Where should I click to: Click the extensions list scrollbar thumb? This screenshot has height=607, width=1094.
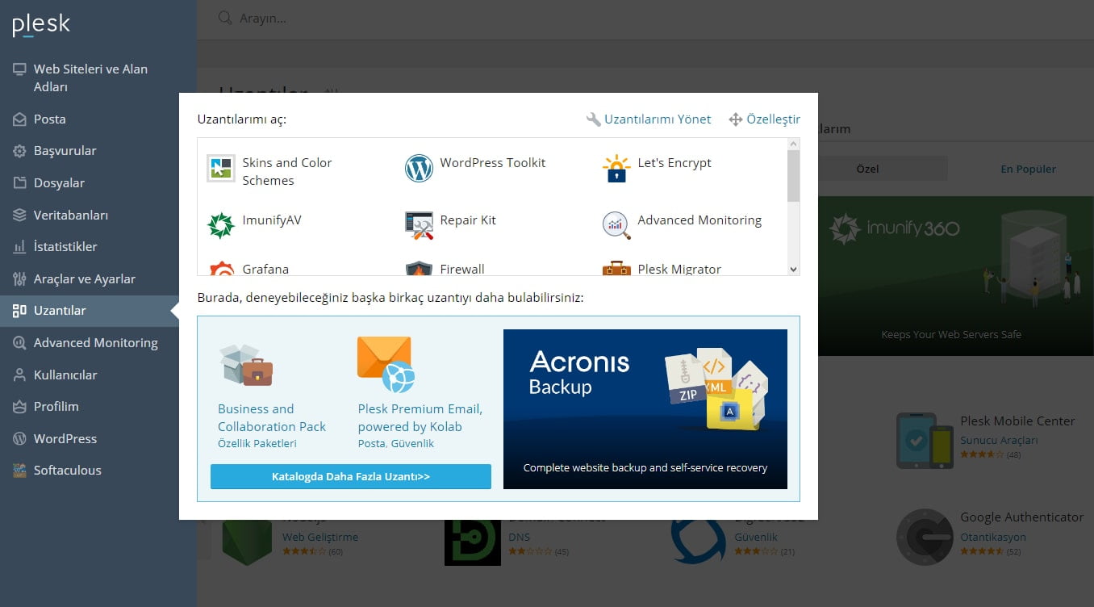793,176
